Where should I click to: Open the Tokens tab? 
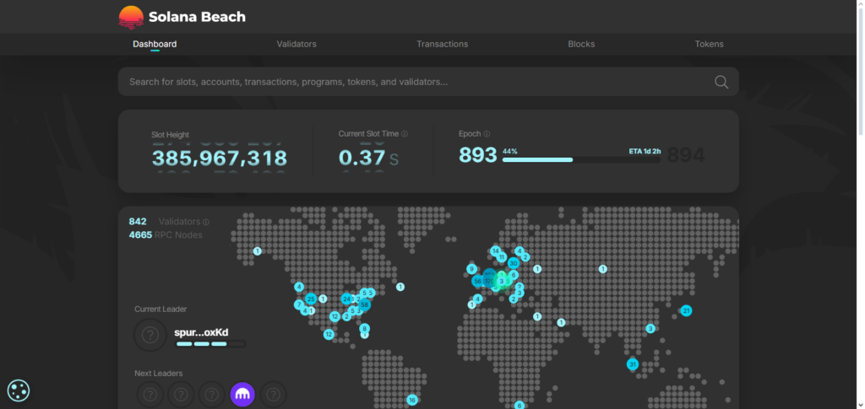709,44
